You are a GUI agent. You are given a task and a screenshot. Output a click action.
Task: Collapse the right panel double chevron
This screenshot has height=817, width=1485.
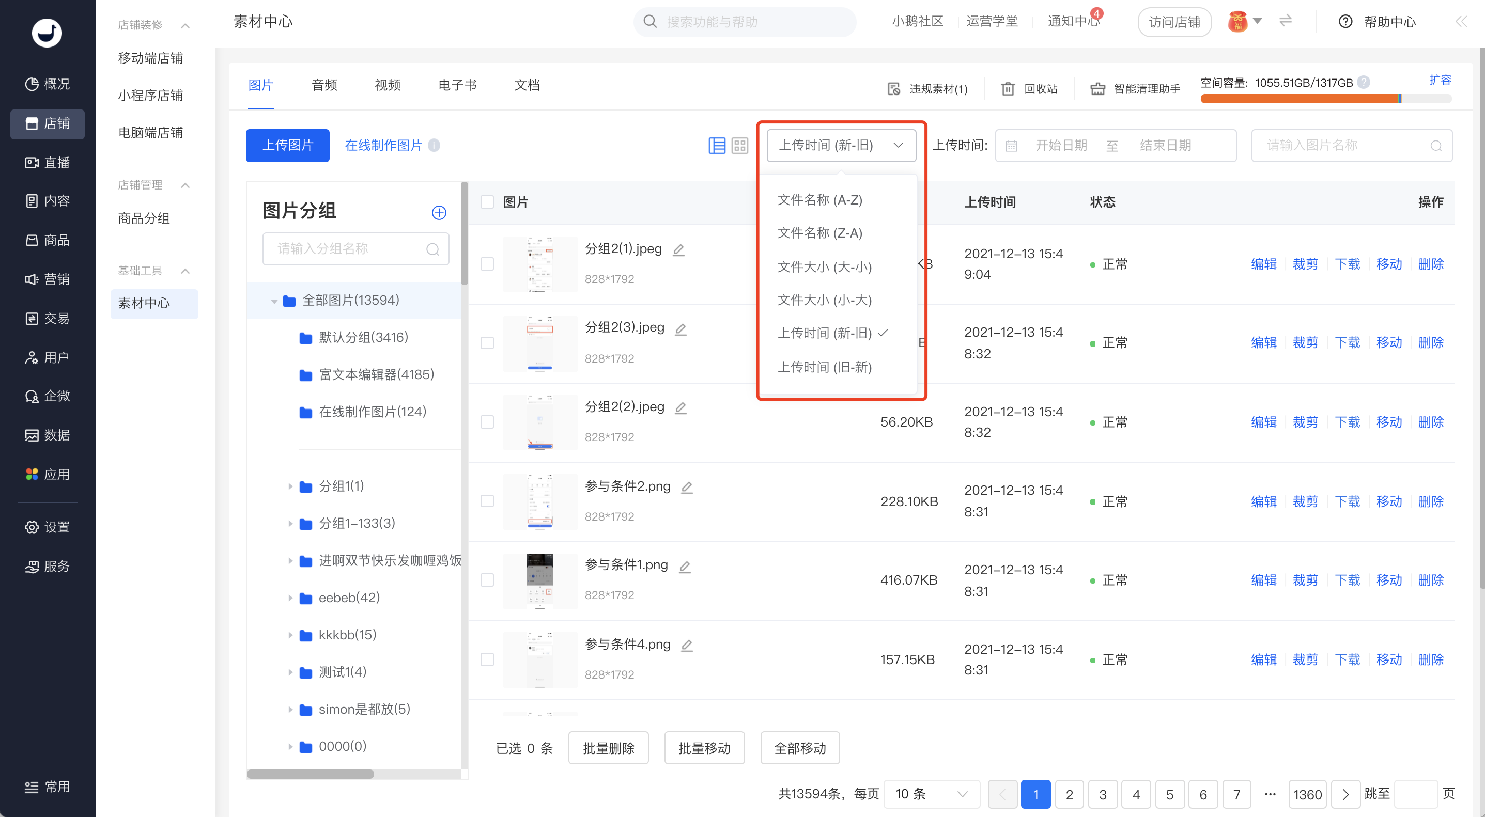point(1461,22)
